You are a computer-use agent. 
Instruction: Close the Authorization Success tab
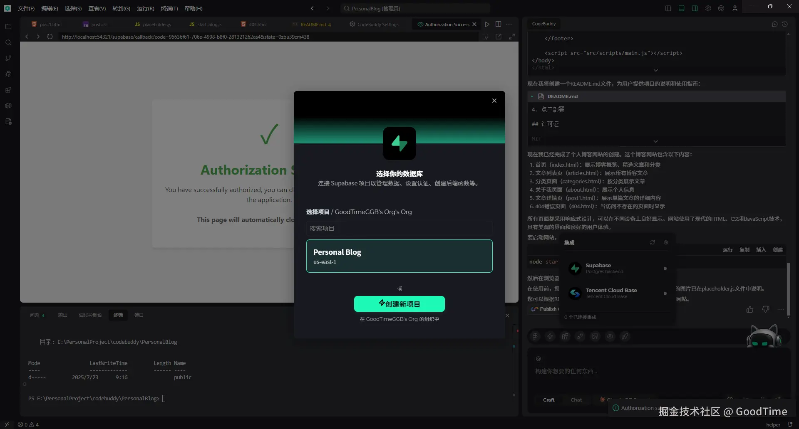[x=474, y=25]
